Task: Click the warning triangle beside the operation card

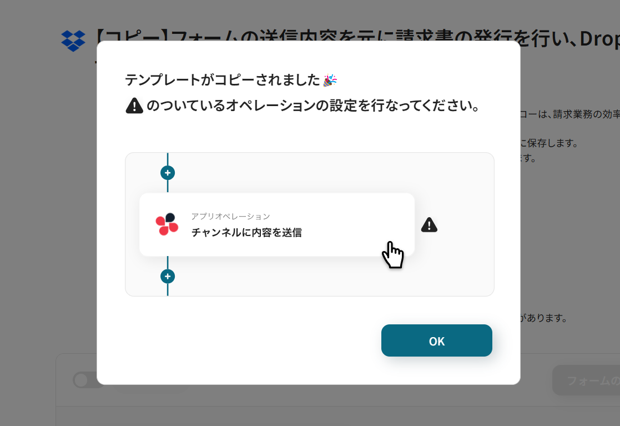Action: click(429, 225)
